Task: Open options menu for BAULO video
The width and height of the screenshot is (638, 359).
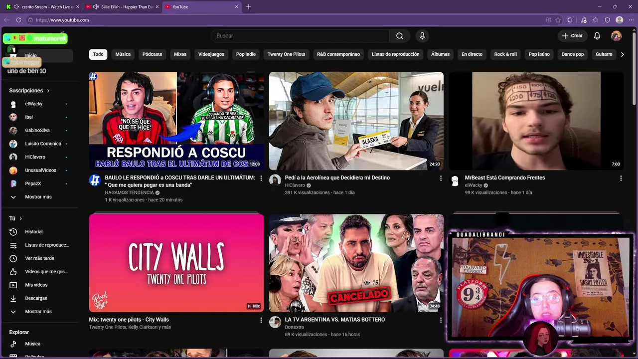Action: point(261,178)
